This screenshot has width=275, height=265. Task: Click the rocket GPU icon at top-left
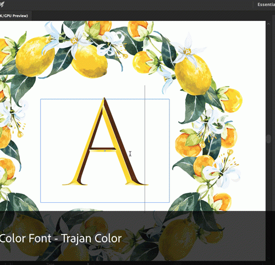(x=2, y=4)
